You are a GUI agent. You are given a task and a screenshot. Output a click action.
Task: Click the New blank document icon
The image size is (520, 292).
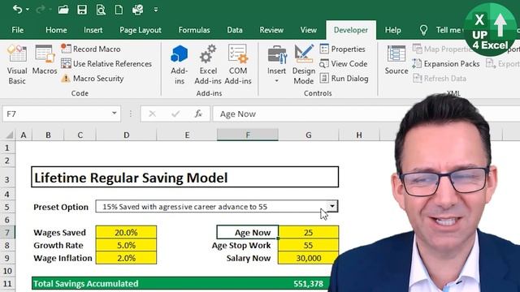point(119,9)
